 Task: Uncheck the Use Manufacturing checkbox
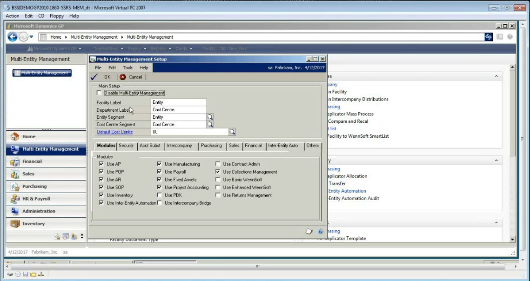[x=159, y=164]
